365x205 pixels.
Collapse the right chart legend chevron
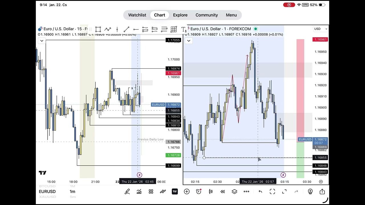188,41
